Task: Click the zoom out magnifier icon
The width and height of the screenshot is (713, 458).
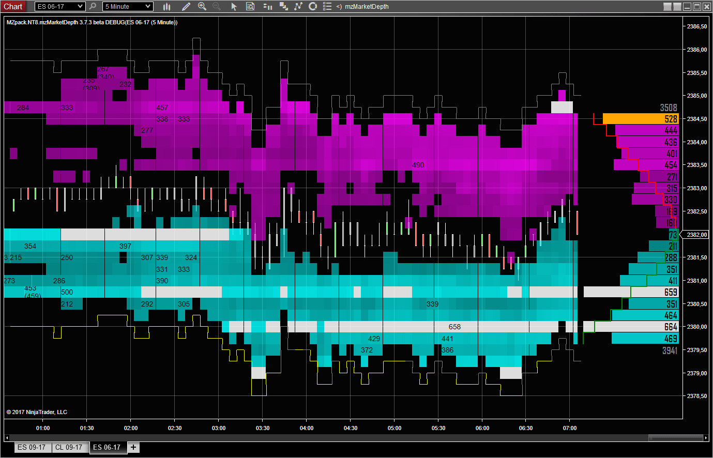Action: point(217,6)
